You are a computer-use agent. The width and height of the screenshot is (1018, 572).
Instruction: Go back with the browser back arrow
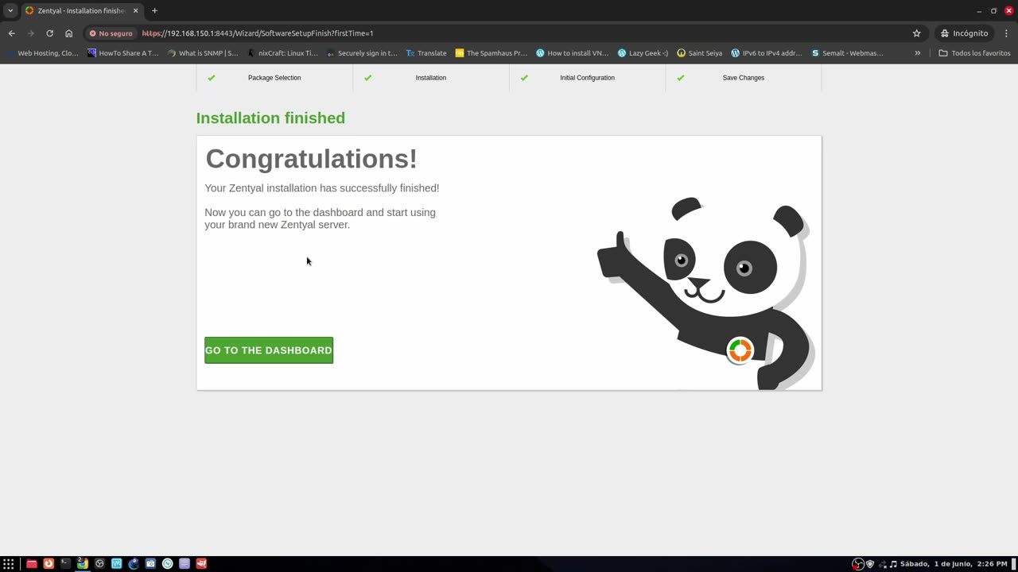11,33
